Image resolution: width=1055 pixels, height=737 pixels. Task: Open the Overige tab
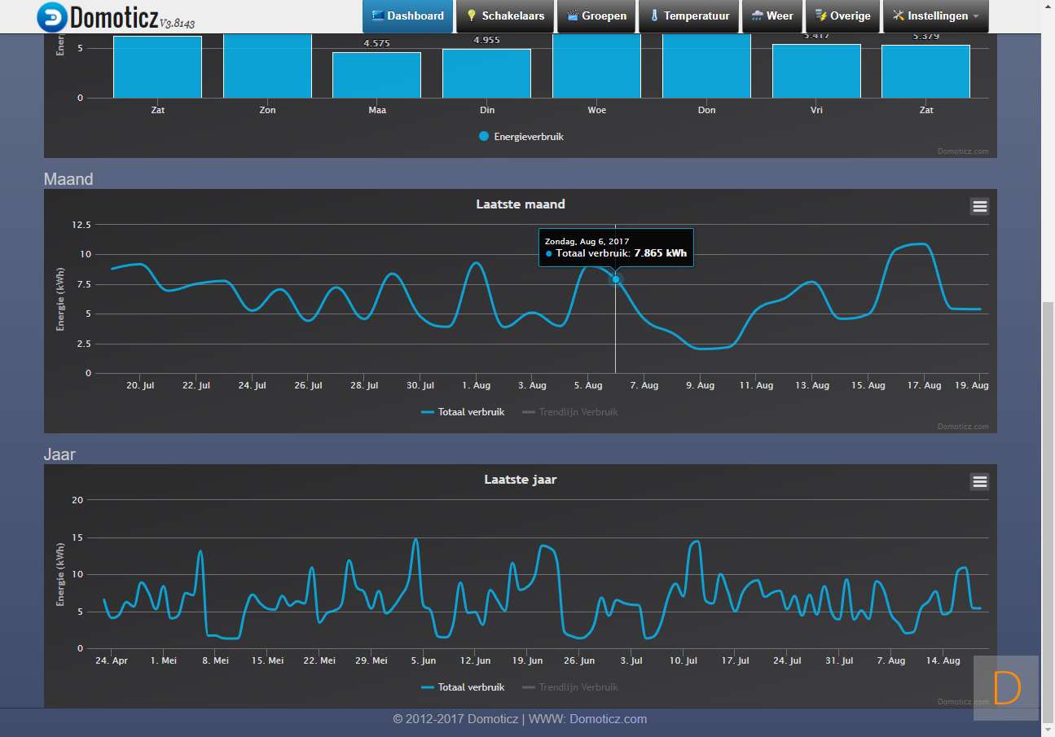pos(842,16)
